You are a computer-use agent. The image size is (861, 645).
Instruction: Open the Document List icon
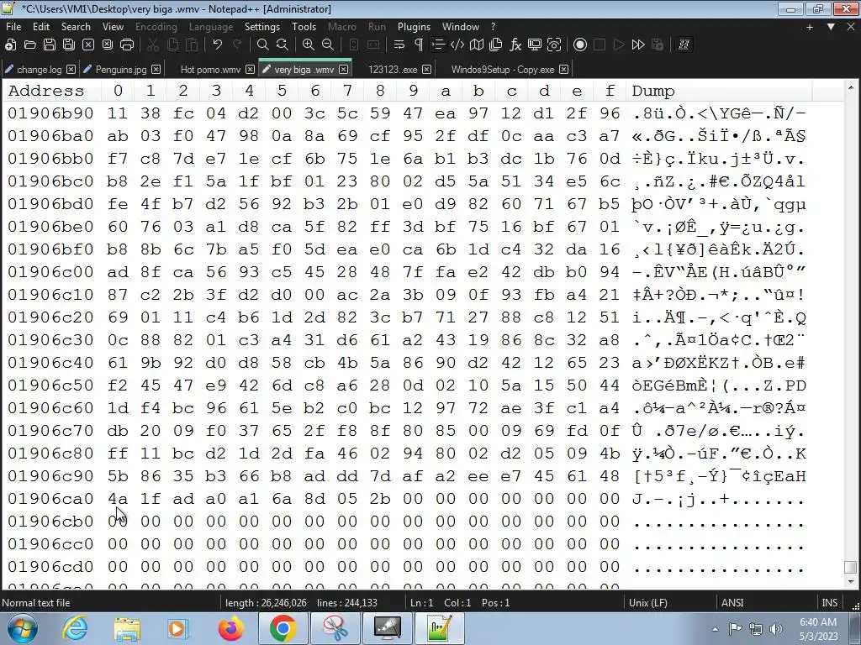[496, 45]
